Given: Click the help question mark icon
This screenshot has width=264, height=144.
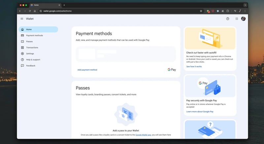Looking at the screenshot, I should click(x=228, y=19).
